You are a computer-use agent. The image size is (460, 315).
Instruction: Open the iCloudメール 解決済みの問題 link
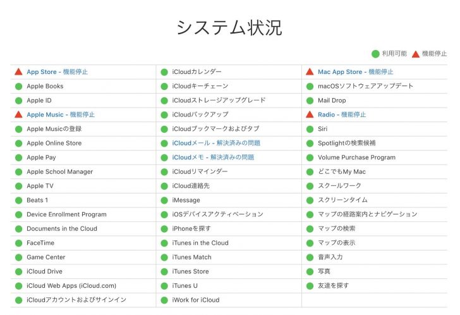(x=216, y=143)
